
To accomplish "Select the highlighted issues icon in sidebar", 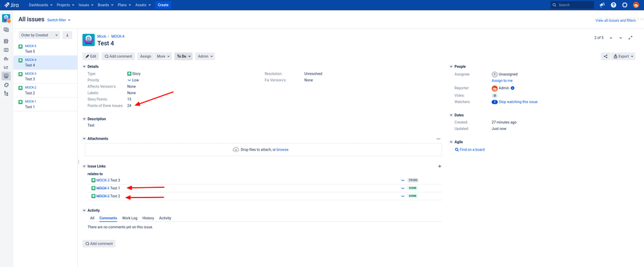I will pos(6,76).
